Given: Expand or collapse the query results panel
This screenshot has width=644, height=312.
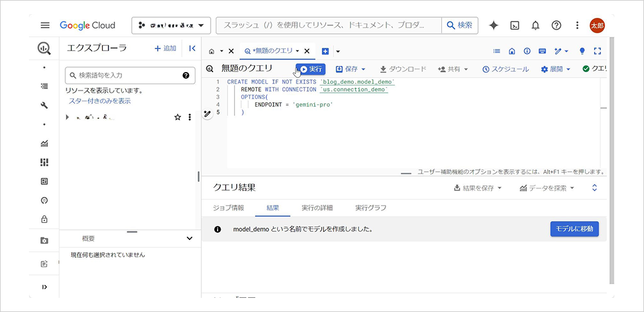Looking at the screenshot, I should tap(594, 188).
